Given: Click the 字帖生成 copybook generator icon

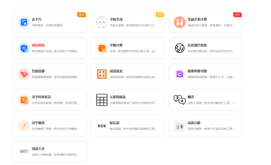Looking at the screenshot, I should point(102,22).
